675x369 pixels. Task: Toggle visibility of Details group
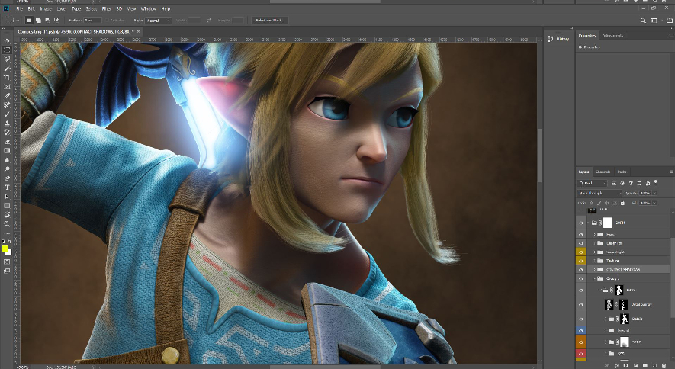[x=580, y=319]
